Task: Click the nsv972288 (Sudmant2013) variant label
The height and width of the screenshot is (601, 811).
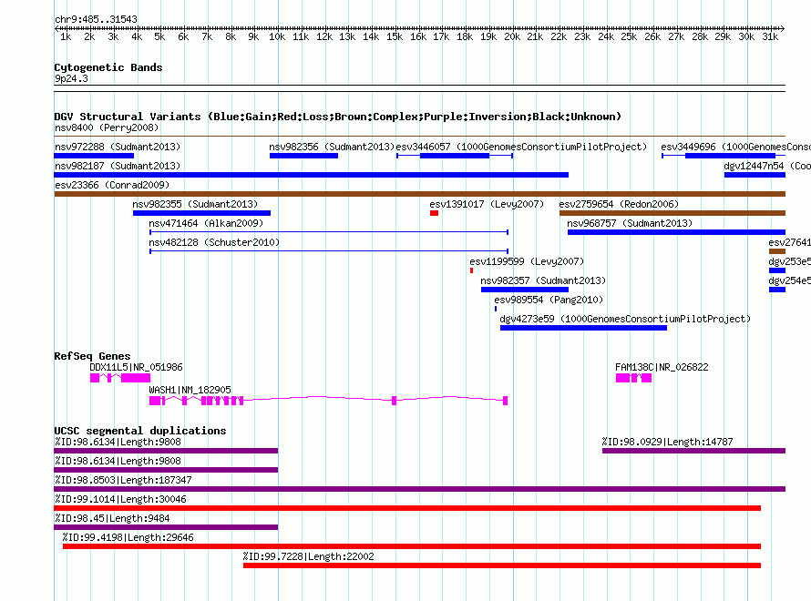Action: pos(118,147)
